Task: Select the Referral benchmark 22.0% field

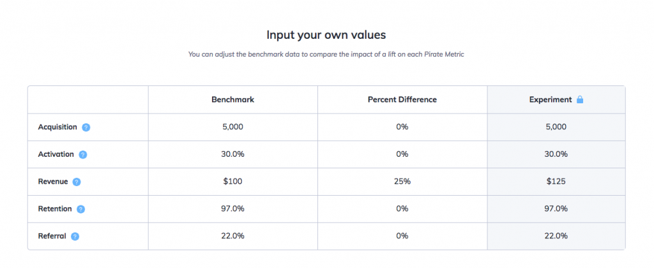Action: pyautogui.click(x=232, y=236)
